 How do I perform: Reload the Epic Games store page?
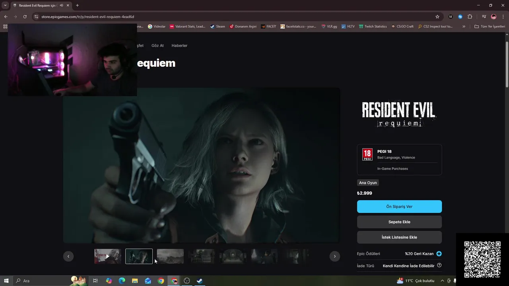[x=25, y=17]
